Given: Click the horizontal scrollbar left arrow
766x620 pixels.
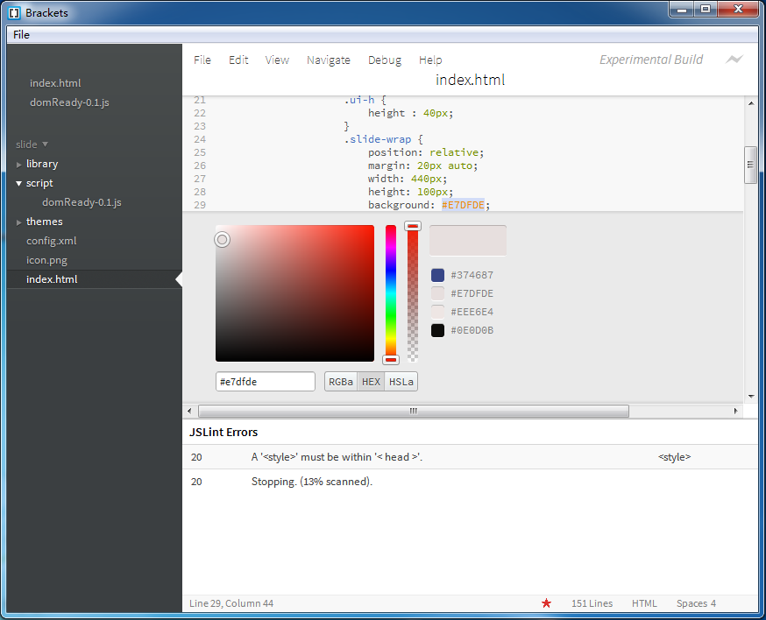Looking at the screenshot, I should point(190,411).
